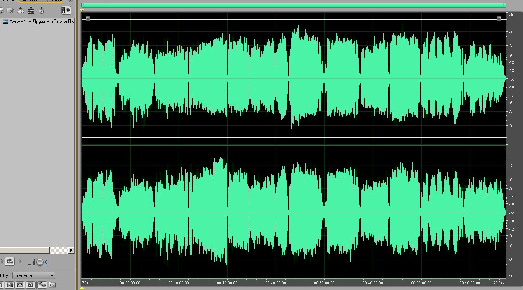This screenshot has height=290, width=523.
Task: Click the bottom dB label on amplitude ruler
Action: [511, 276]
